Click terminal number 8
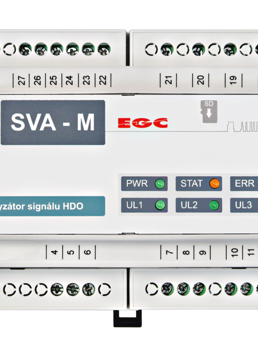Screen dimensions: 258x339 [186, 252]
